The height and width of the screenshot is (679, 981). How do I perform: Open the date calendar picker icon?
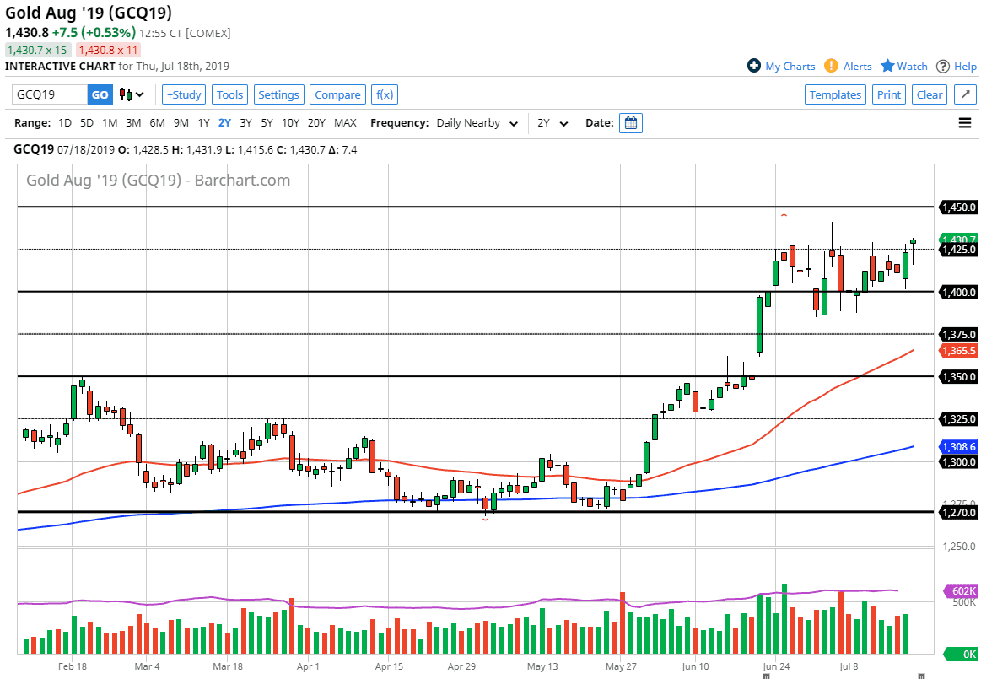click(630, 123)
